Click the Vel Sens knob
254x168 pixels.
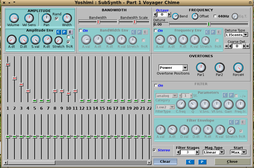(29, 18)
